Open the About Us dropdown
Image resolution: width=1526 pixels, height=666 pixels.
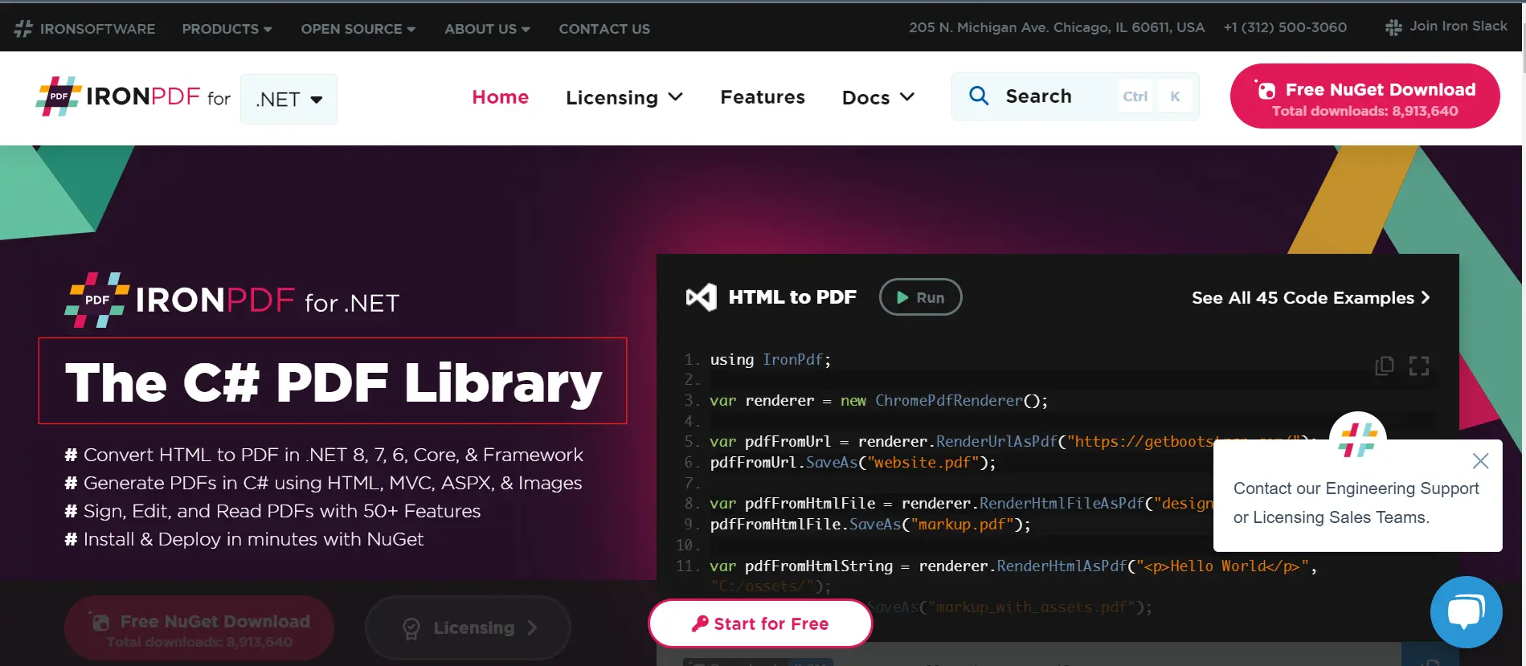click(x=487, y=29)
